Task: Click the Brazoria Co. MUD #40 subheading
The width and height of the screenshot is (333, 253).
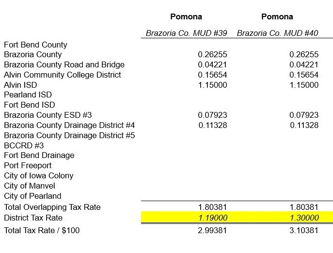Action: [277, 33]
